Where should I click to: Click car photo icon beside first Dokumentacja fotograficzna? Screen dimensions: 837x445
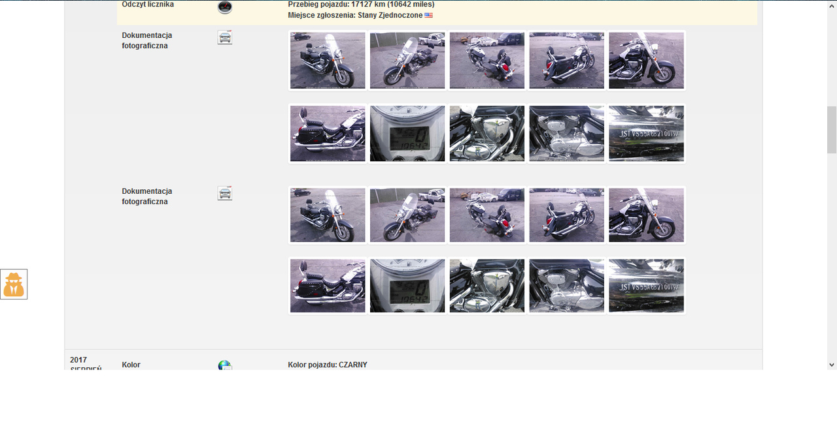click(x=224, y=37)
